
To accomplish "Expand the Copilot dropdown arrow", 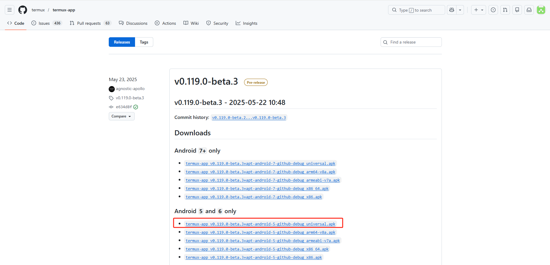I will pos(460,10).
